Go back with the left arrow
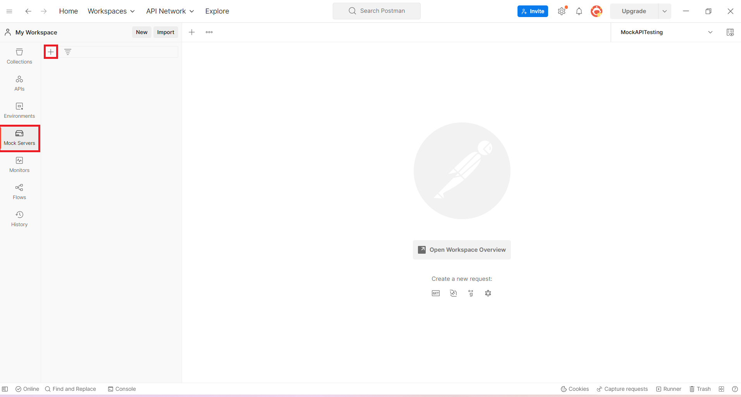741x397 pixels. click(x=28, y=11)
